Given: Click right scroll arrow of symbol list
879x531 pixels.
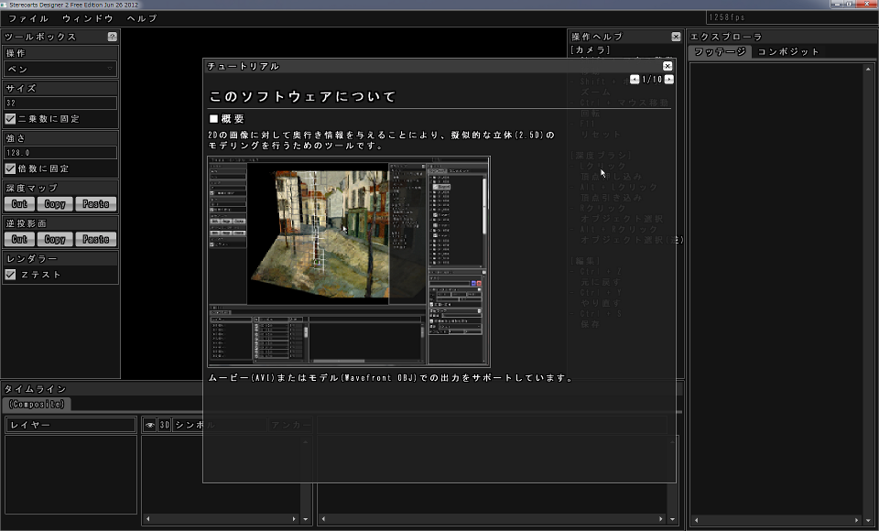Looking at the screenshot, I should [x=294, y=519].
